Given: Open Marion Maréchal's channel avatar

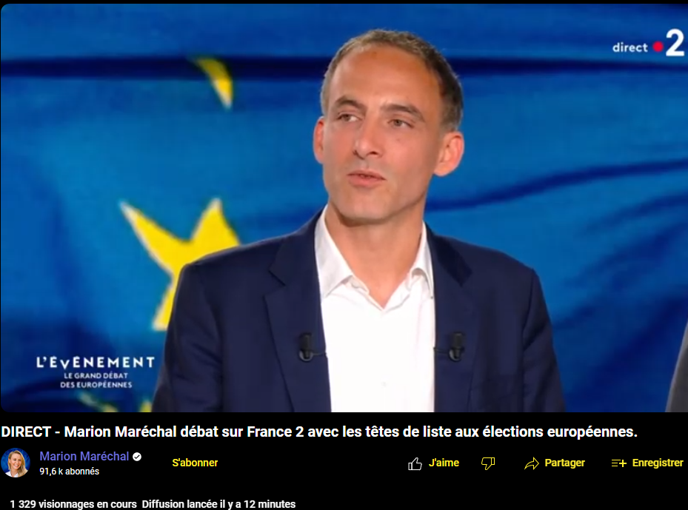Looking at the screenshot, I should pyautogui.click(x=16, y=463).
